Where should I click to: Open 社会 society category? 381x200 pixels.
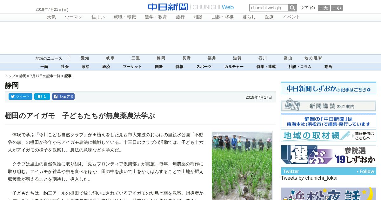(x=65, y=67)
